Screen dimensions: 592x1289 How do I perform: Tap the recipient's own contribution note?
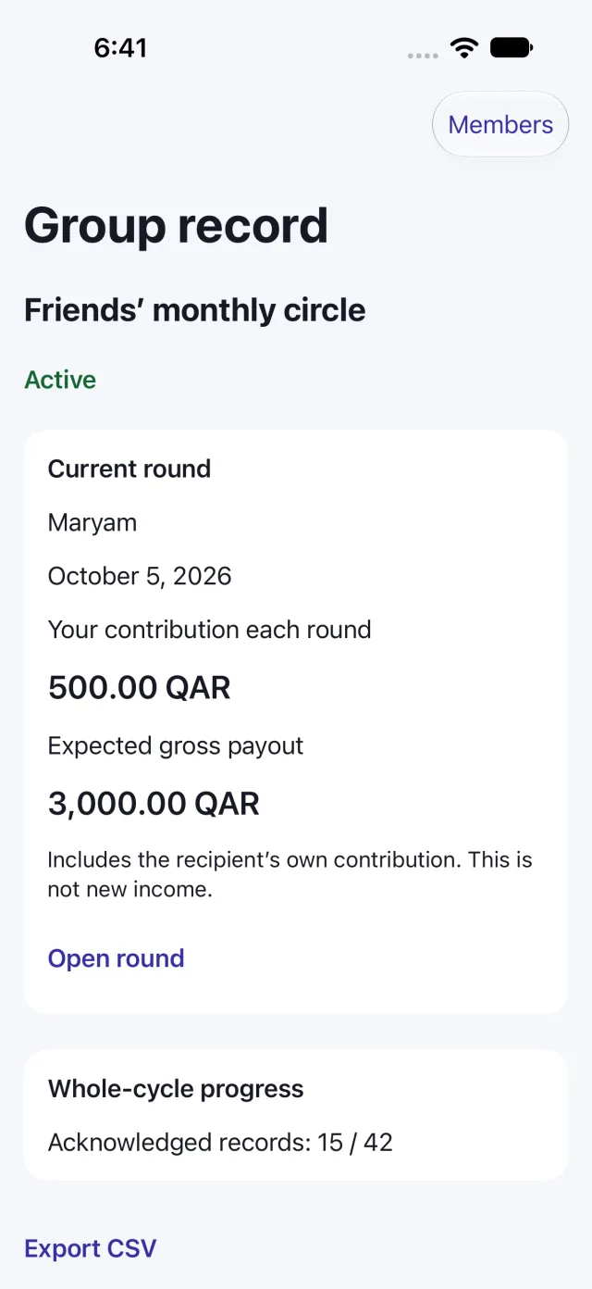tap(290, 875)
